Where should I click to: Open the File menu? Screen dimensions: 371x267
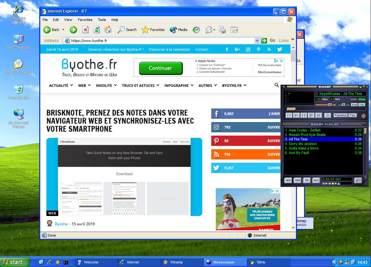click(45, 20)
